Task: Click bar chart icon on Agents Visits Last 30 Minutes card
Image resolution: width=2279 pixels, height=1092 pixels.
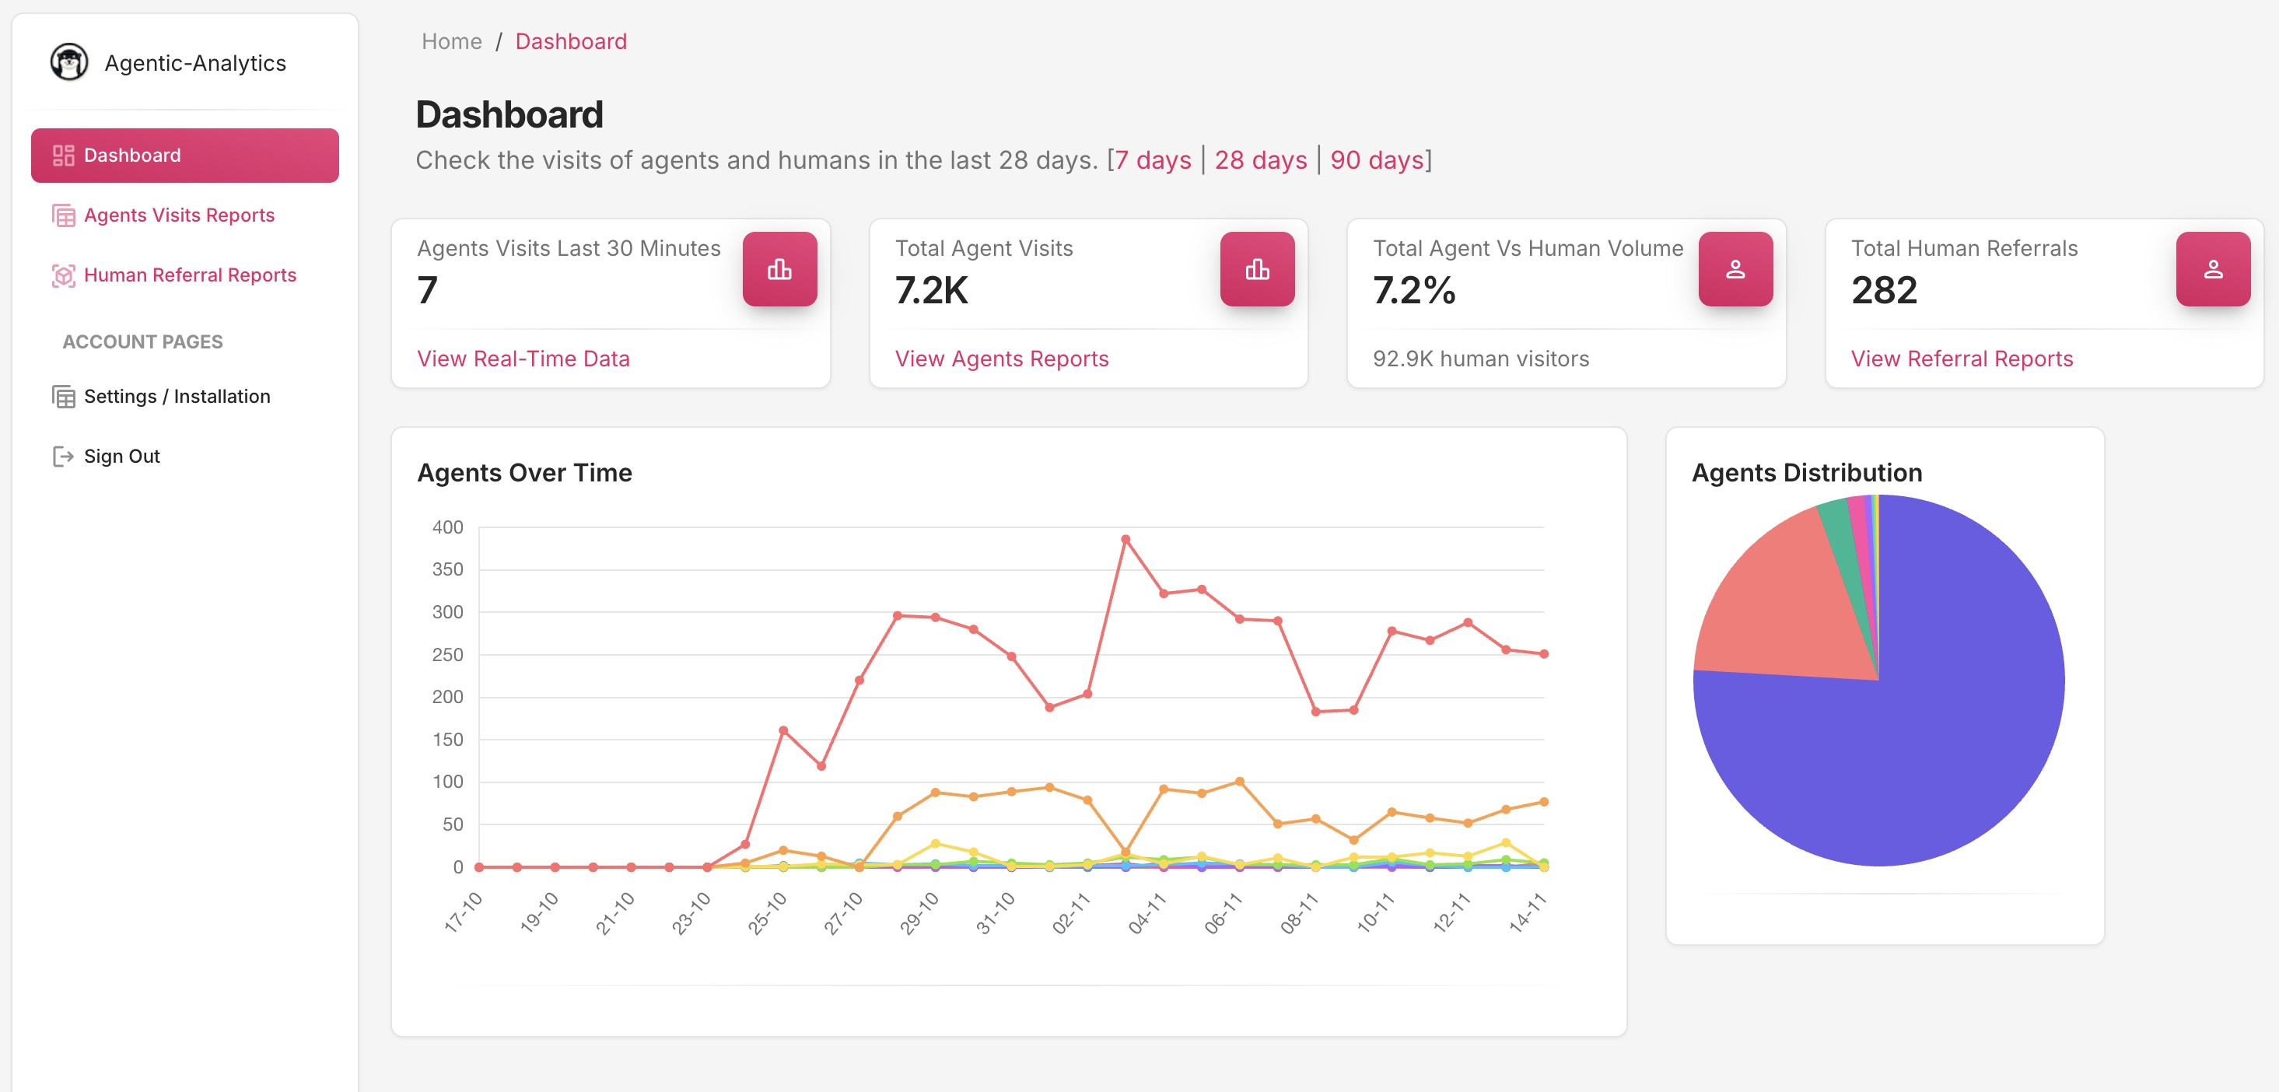Action: pyautogui.click(x=779, y=269)
